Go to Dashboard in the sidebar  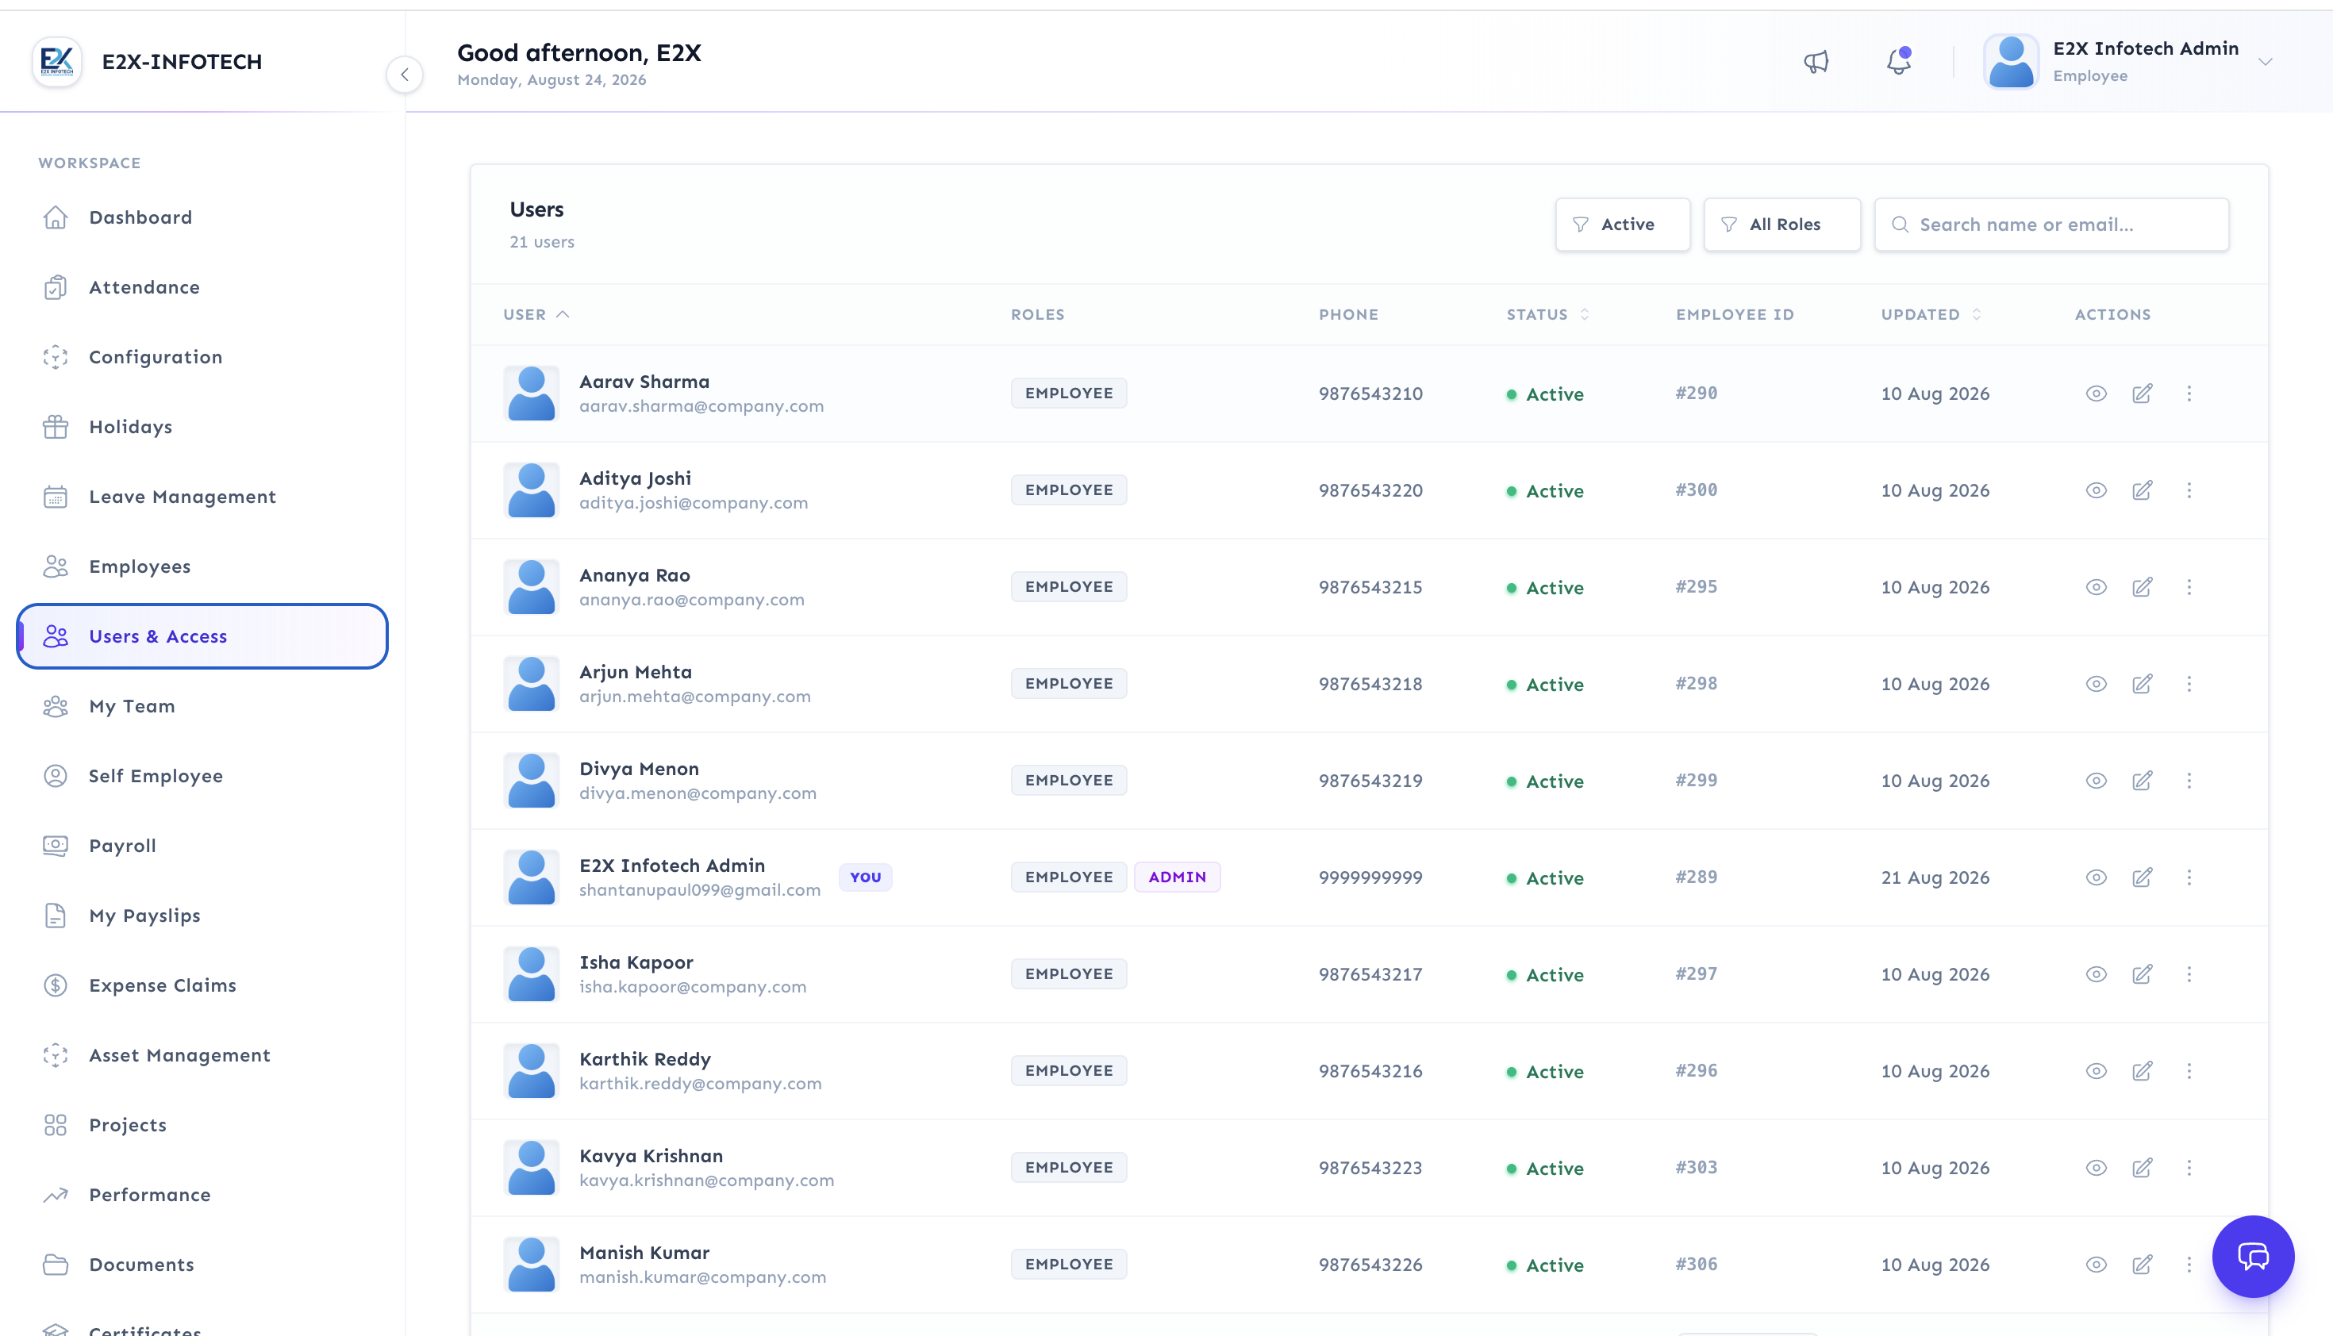(202, 217)
